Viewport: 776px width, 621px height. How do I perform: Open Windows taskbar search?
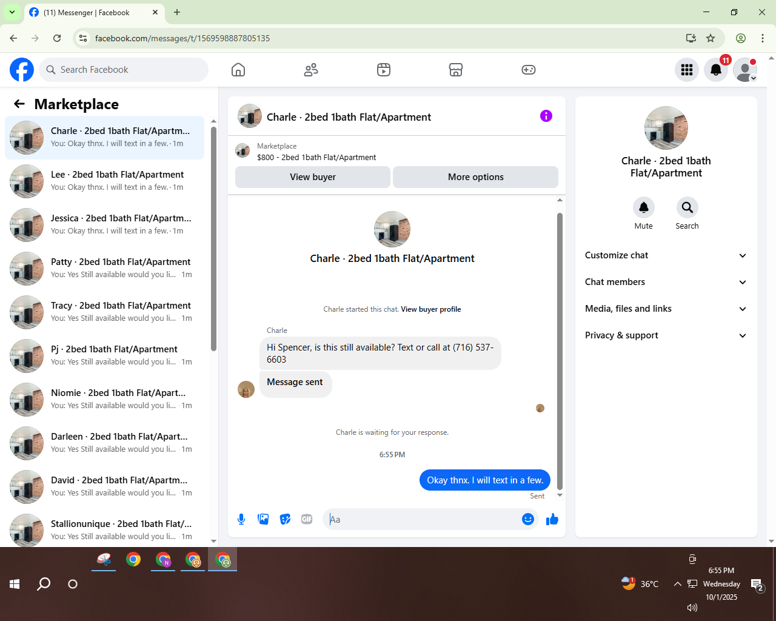pyautogui.click(x=44, y=584)
